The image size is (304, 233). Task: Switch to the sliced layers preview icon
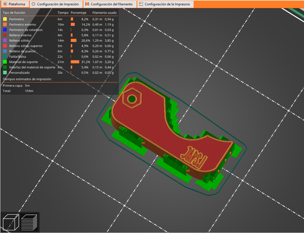pos(29,222)
